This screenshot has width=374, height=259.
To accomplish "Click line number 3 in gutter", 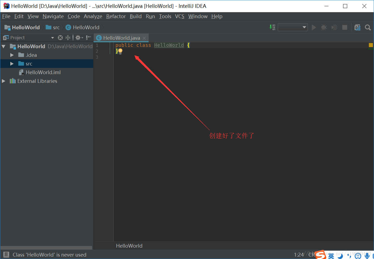I will (x=97, y=57).
